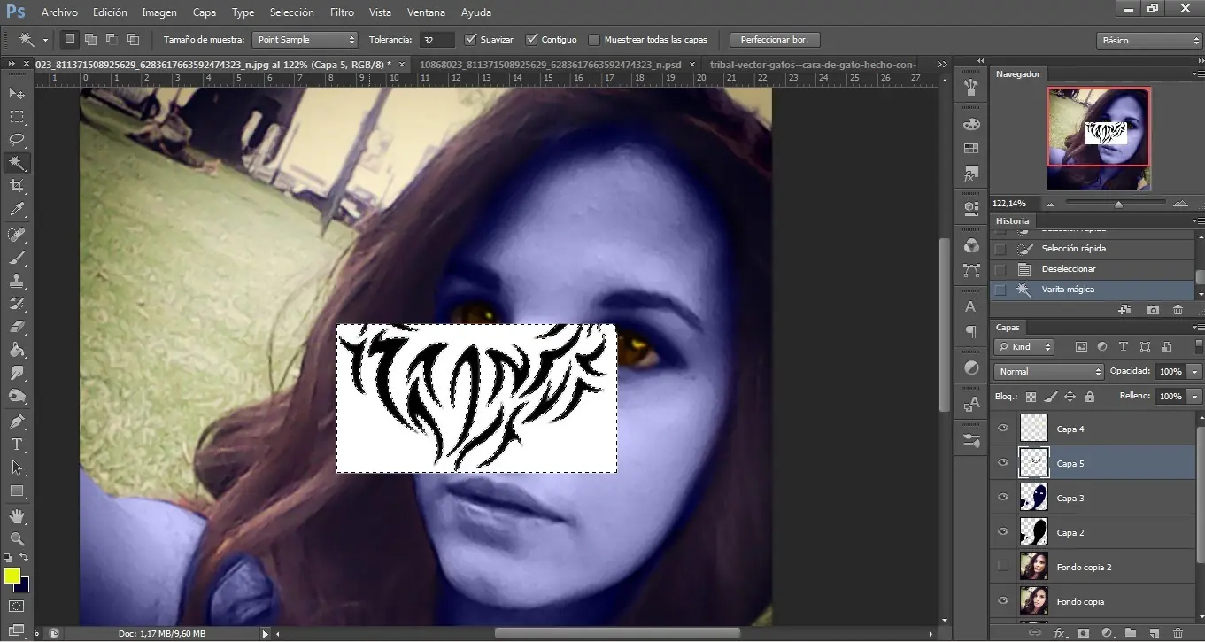Open the Kind layer filter dropdown
Screen dimensions: 1205x642
click(1024, 347)
